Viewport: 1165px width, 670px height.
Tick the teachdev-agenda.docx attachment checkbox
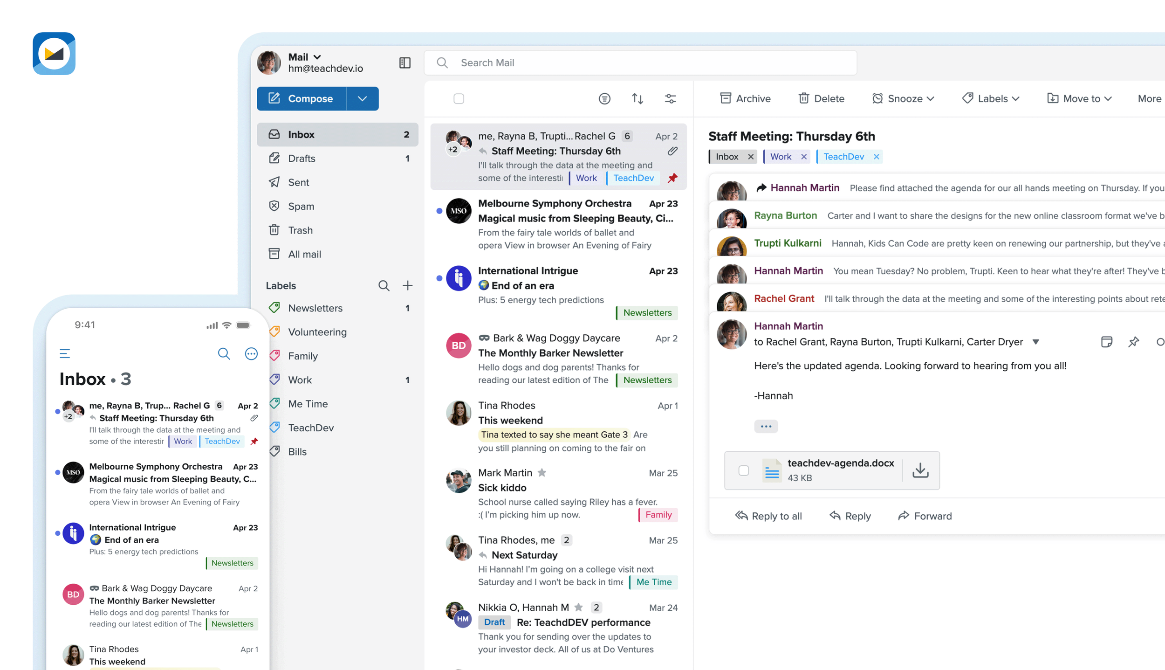[743, 470]
